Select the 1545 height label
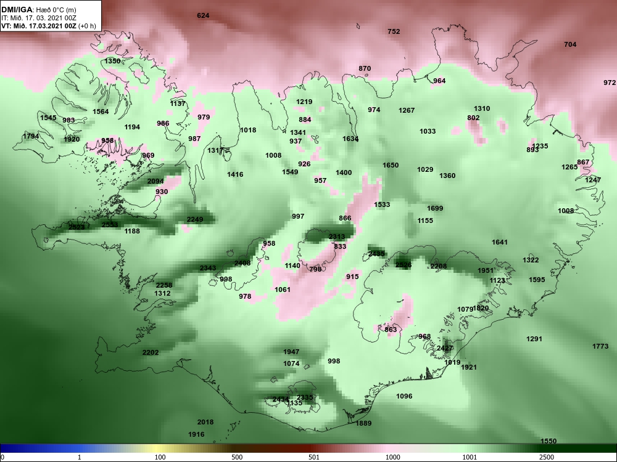This screenshot has height=462, width=617. (48, 118)
